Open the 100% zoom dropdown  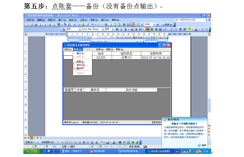click(154, 24)
